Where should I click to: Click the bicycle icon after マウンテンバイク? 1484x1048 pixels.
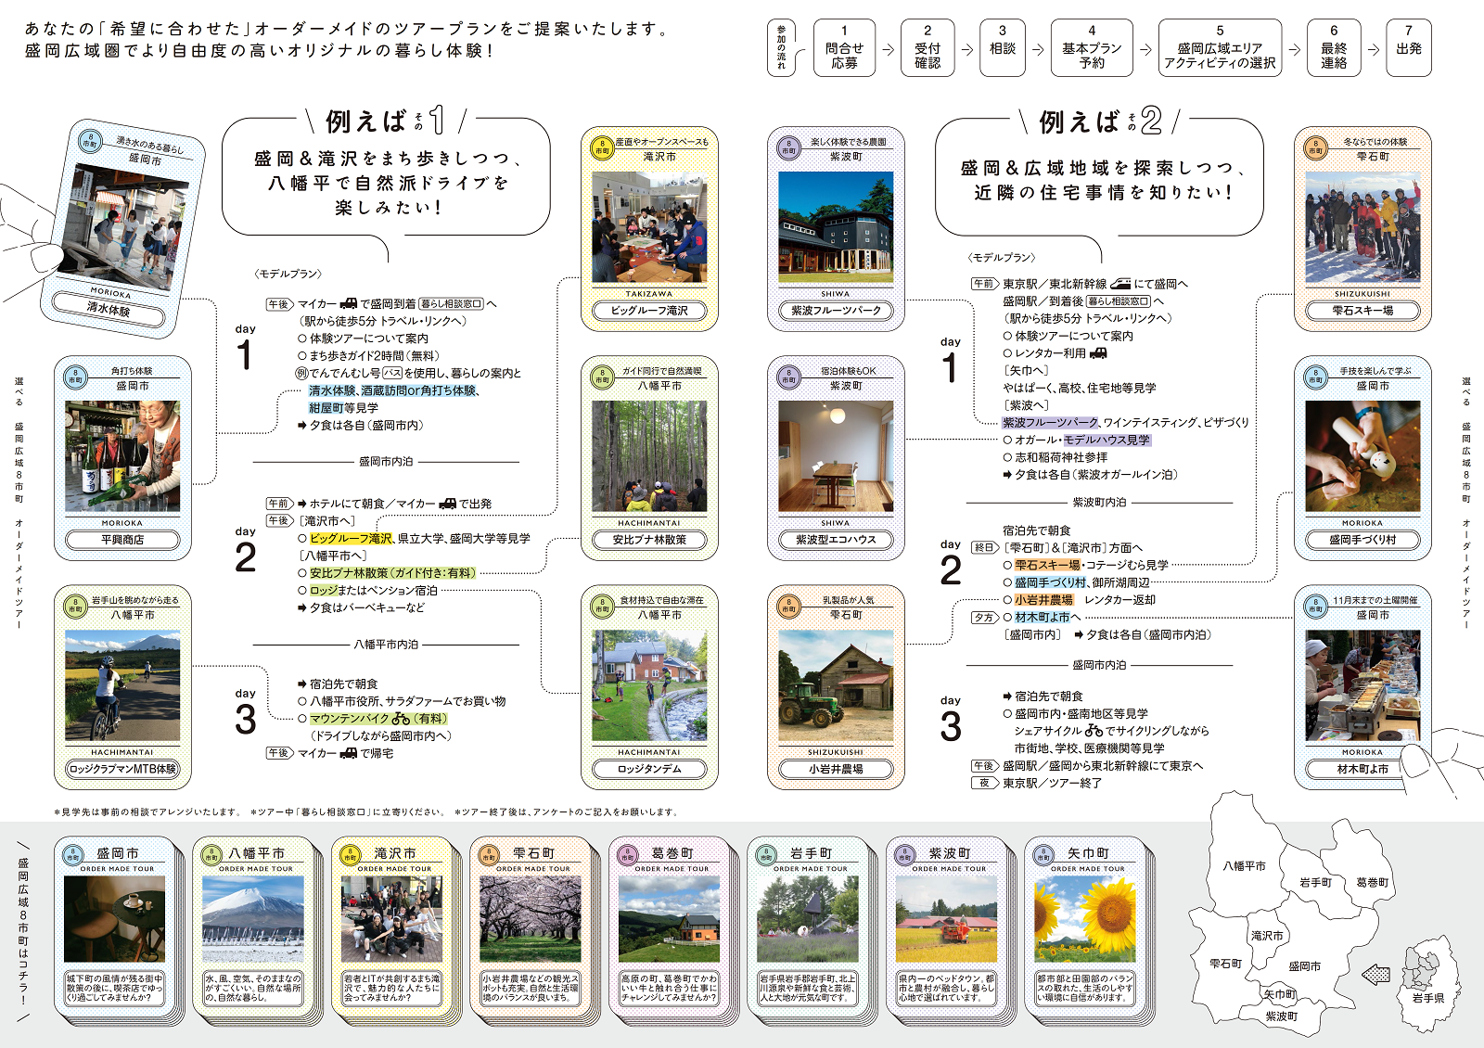[401, 719]
